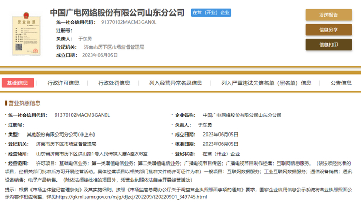Screen dimensions: 361x208
Task: Click the 在营（开业）企业 status badge
Action: 211,13
